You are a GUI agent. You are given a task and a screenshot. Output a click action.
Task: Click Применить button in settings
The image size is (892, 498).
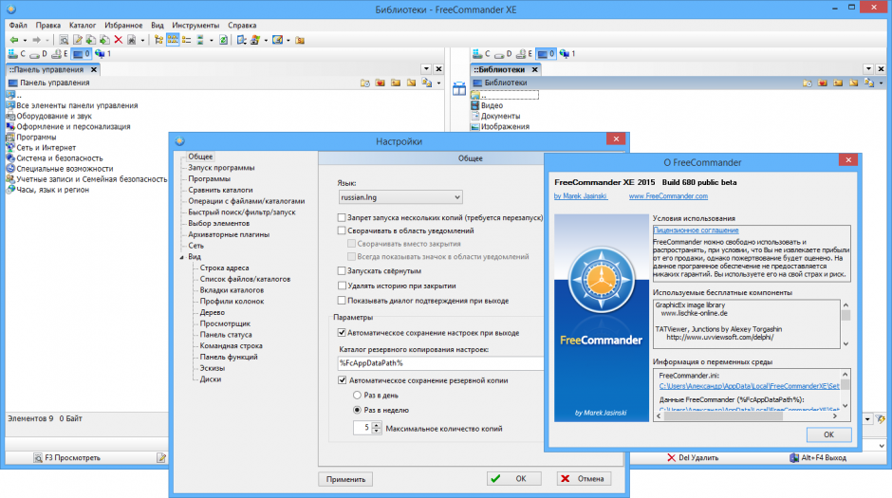(x=345, y=479)
